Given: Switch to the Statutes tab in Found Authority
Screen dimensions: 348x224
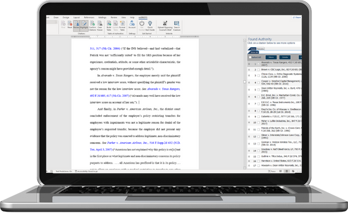Looking at the screenshot, I should (x=260, y=49).
